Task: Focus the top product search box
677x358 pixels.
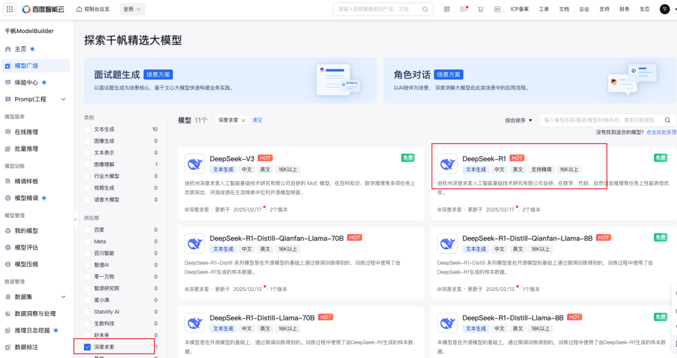Action: coord(383,9)
